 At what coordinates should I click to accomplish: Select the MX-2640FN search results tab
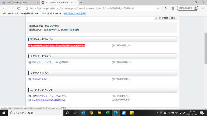pos(59,2)
